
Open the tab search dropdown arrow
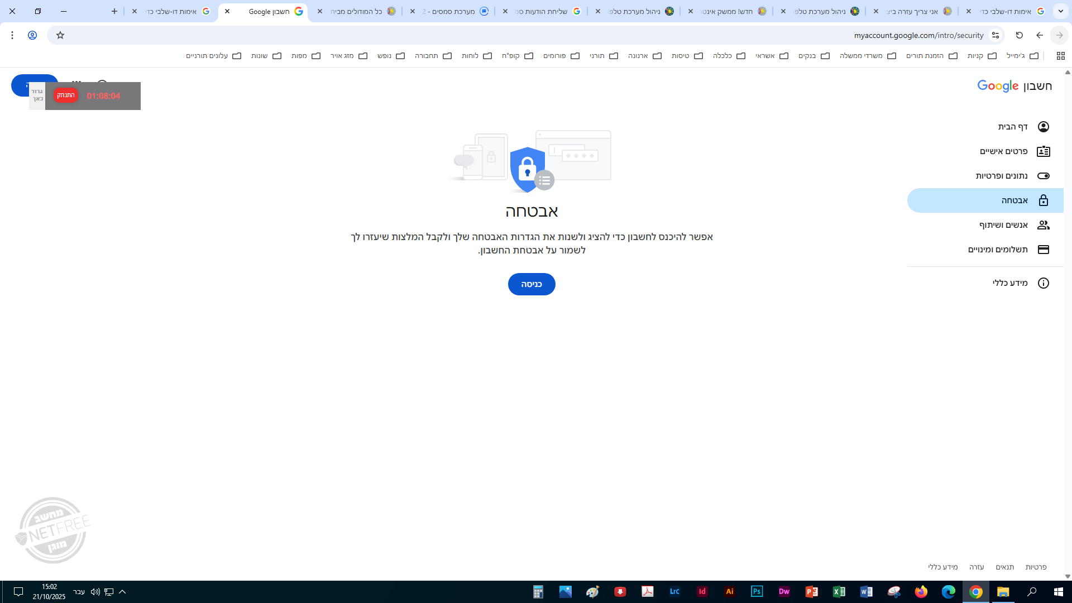pyautogui.click(x=1061, y=11)
